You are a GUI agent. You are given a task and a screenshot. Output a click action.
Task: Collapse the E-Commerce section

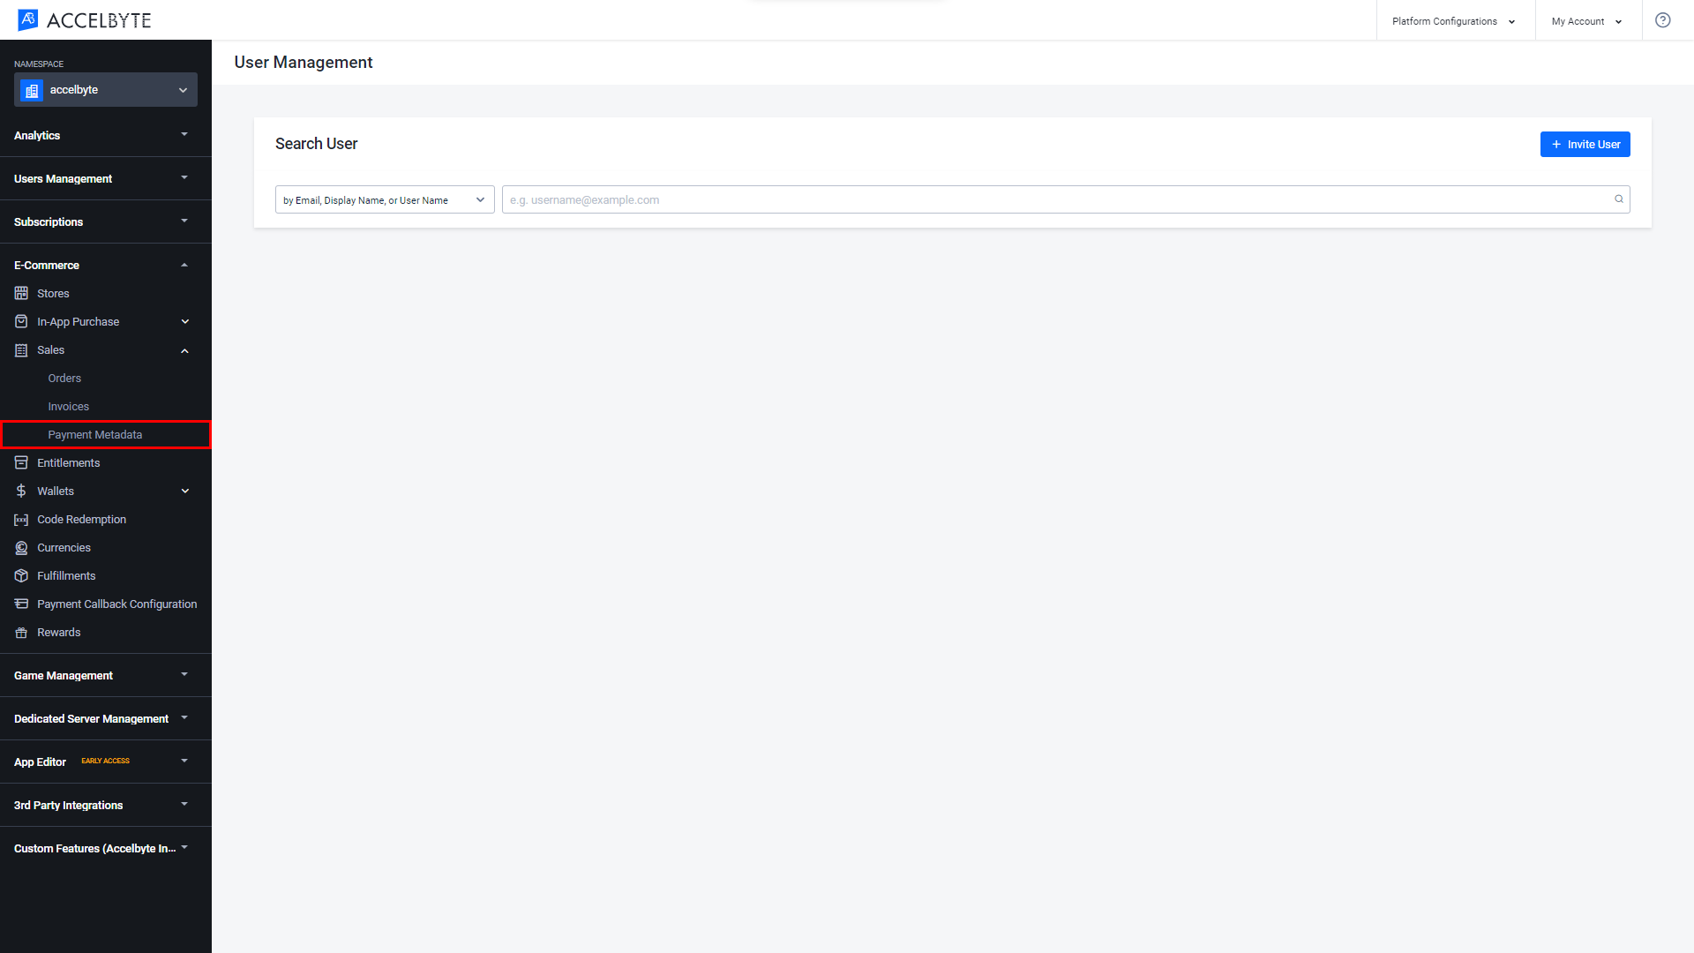click(185, 266)
